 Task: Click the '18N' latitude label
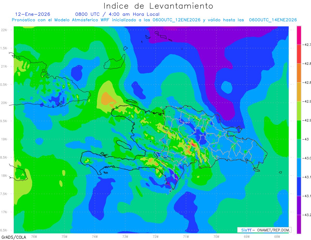coord(4,176)
